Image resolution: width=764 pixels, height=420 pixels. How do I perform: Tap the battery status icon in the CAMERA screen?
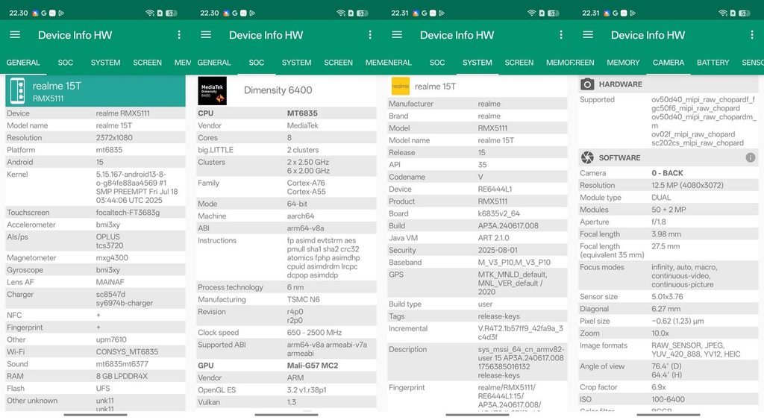coord(745,13)
